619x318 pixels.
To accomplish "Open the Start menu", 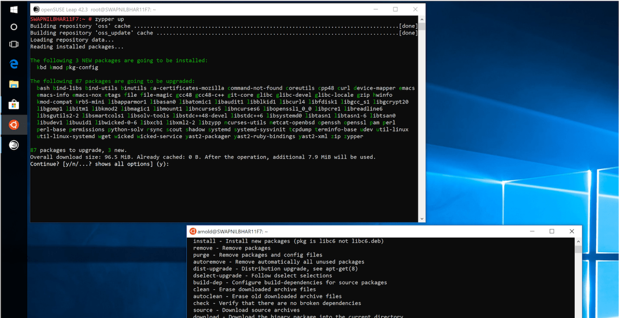I will point(13,9).
